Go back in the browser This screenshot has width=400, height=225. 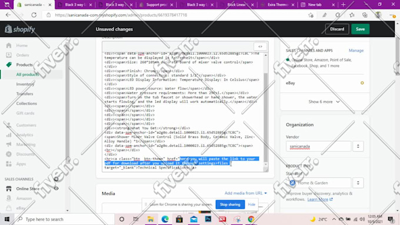[8, 15]
